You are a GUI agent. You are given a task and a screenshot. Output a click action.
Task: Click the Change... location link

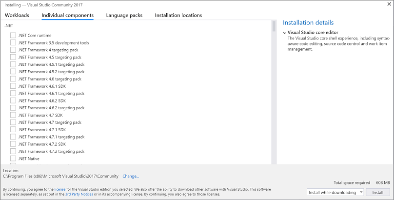(131, 176)
